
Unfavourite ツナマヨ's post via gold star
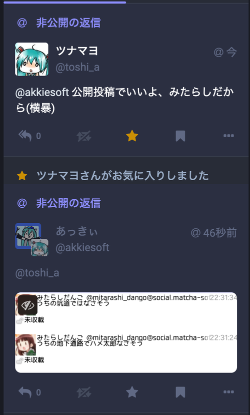click(x=132, y=136)
